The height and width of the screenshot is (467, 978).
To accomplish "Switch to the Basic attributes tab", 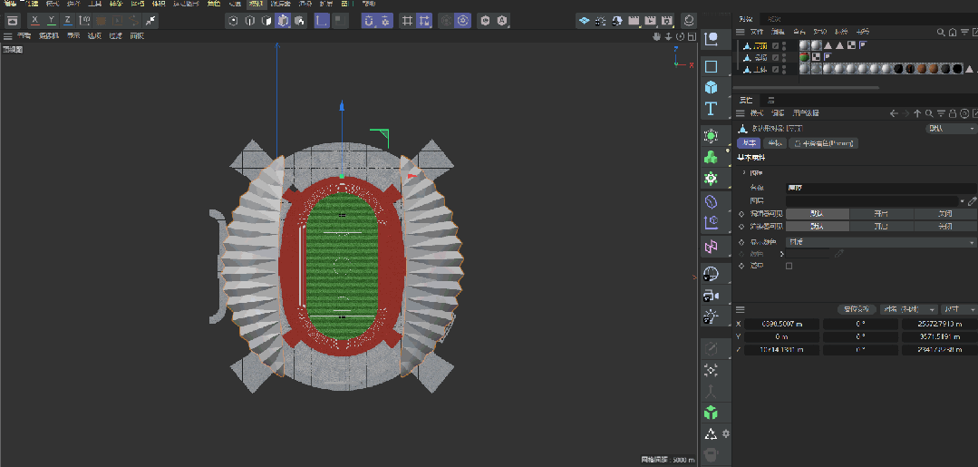I will click(x=750, y=143).
